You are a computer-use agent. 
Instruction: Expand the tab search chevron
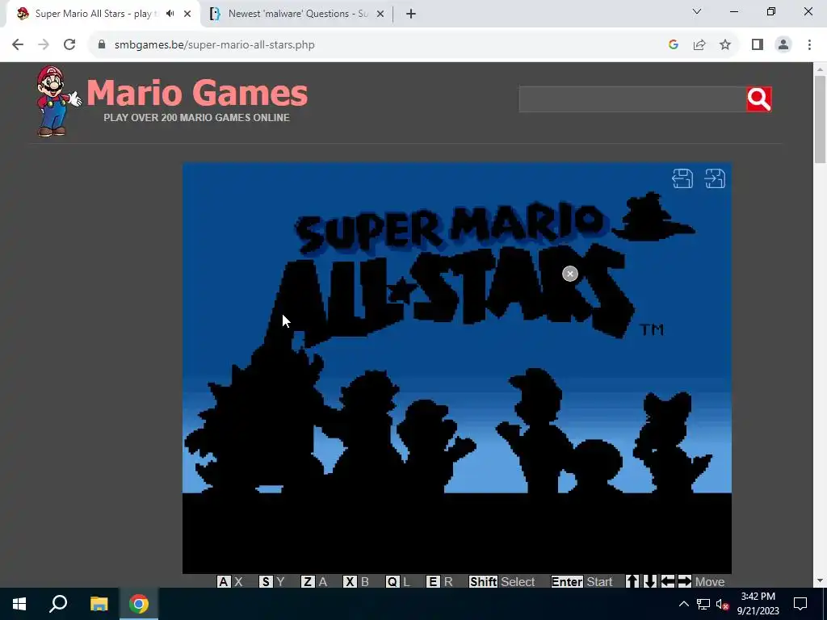click(x=697, y=11)
